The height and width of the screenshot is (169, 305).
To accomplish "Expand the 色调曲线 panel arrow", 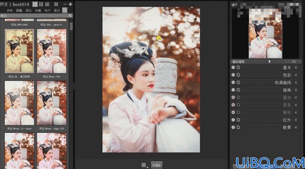I will (296, 82).
